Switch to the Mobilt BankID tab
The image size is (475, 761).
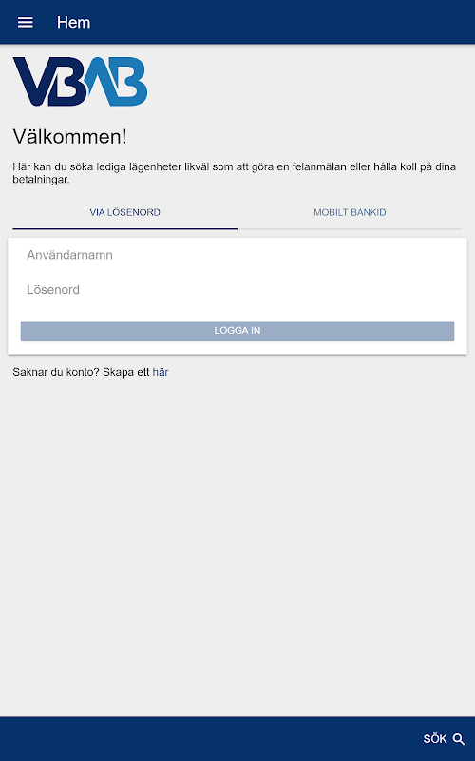350,212
